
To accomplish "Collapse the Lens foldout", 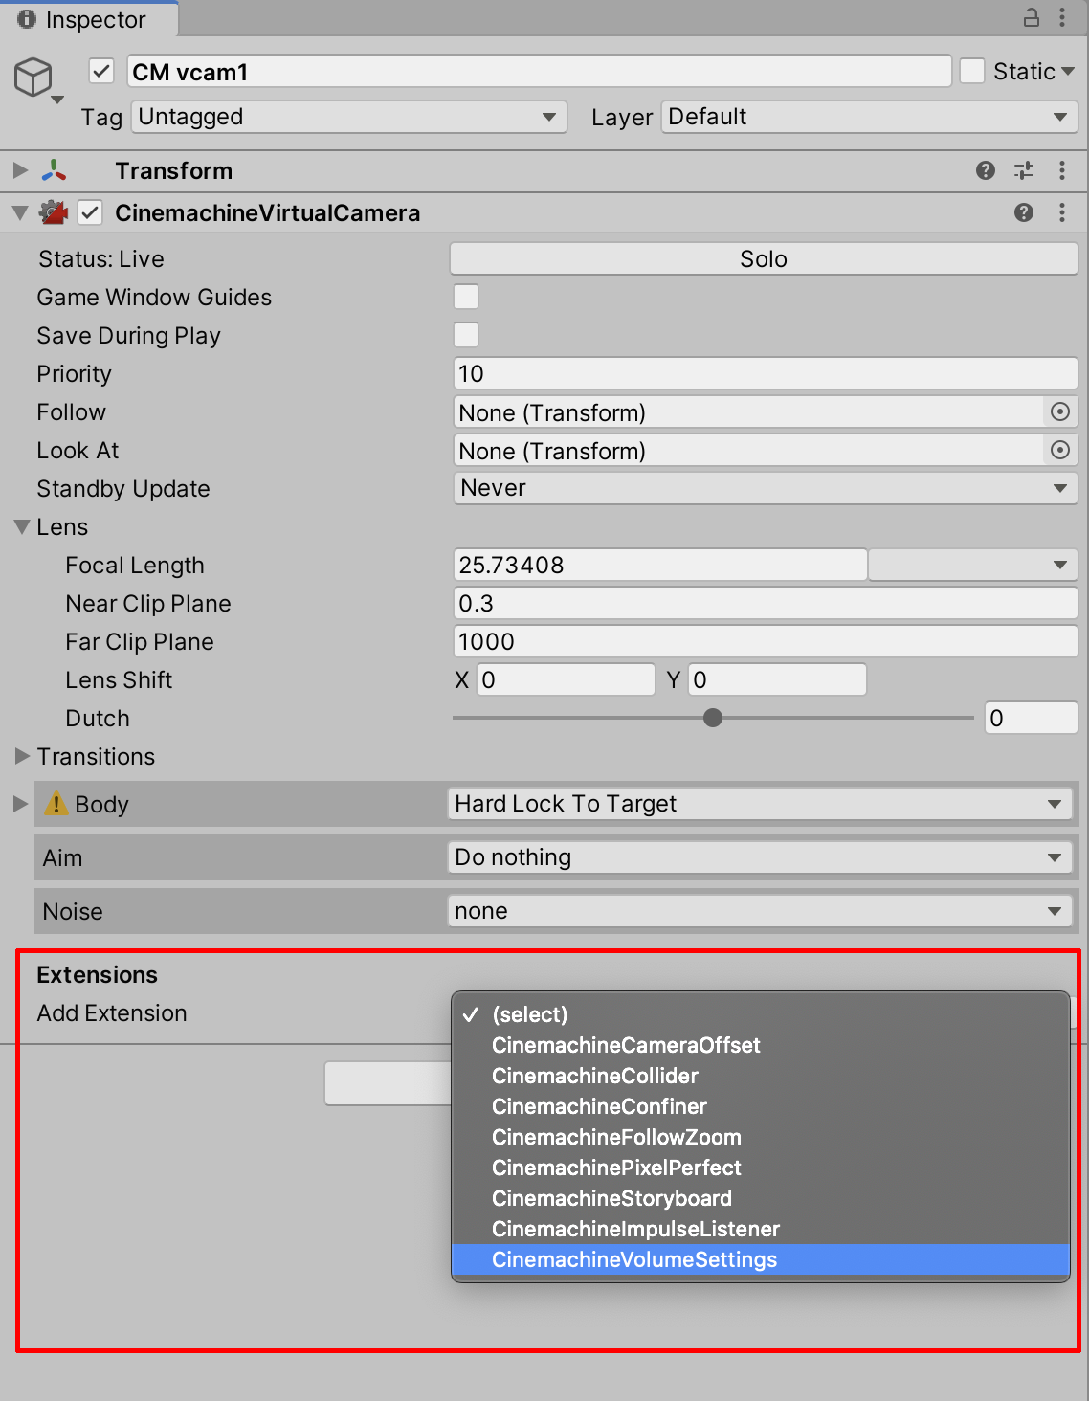I will pos(22,526).
